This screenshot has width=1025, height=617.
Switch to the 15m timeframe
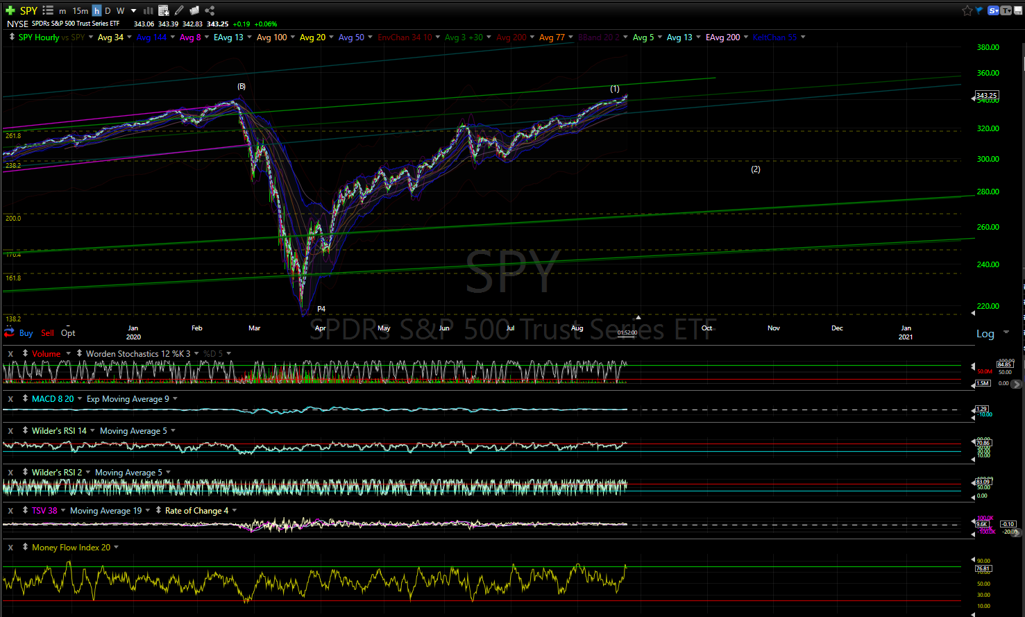(81, 11)
